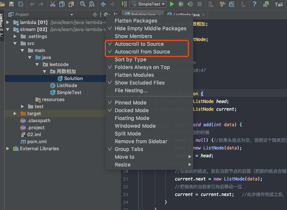Image resolution: width=287 pixels, height=210 pixels.
Task: Click the Cut scissors icon
Action: pos(53,4)
